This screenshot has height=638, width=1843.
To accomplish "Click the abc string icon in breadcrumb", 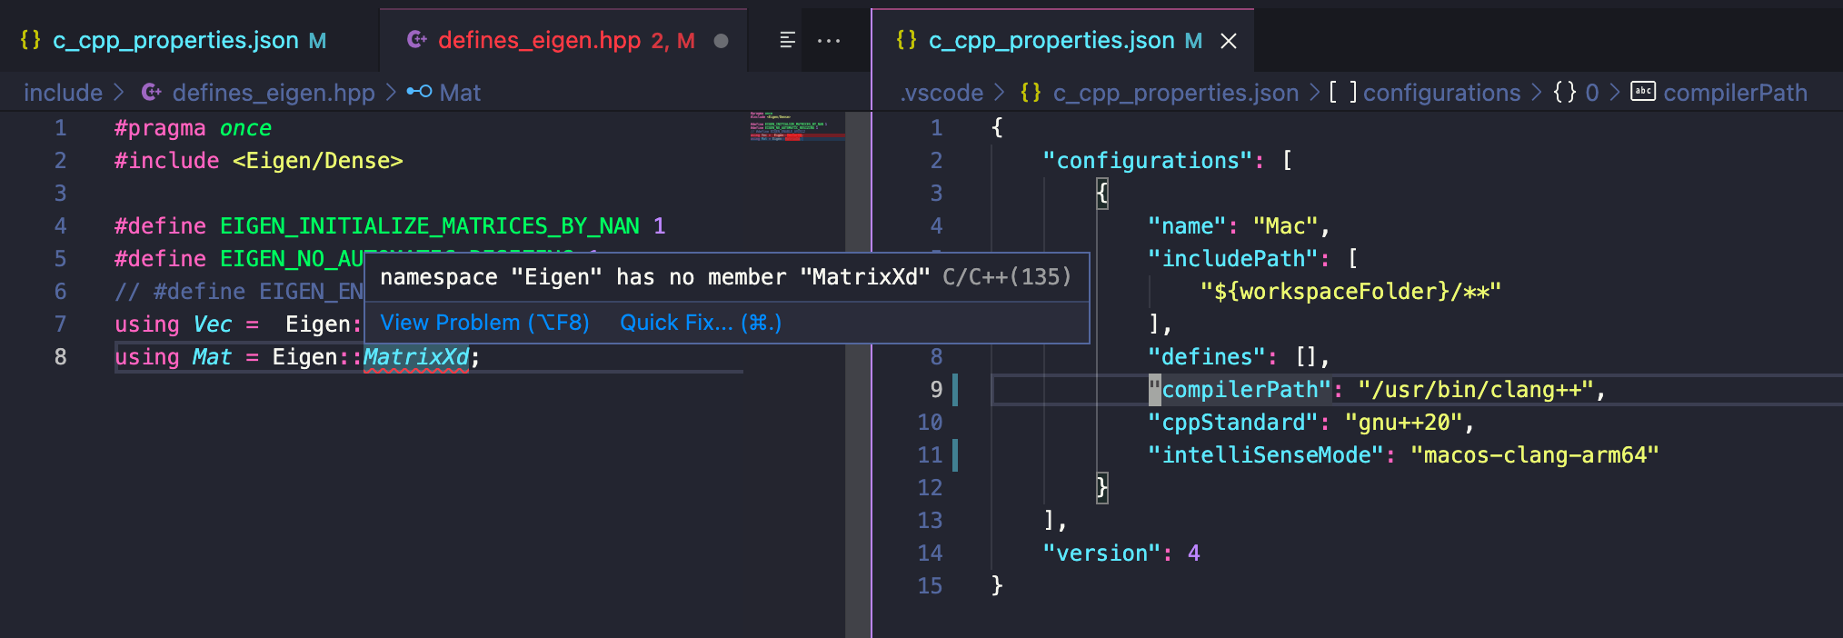I will tap(1643, 91).
